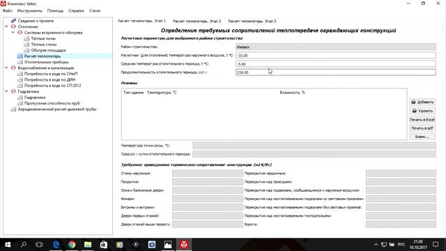Click heating period duration field 219.00
This screenshot has width=446, height=251.
pos(336,73)
